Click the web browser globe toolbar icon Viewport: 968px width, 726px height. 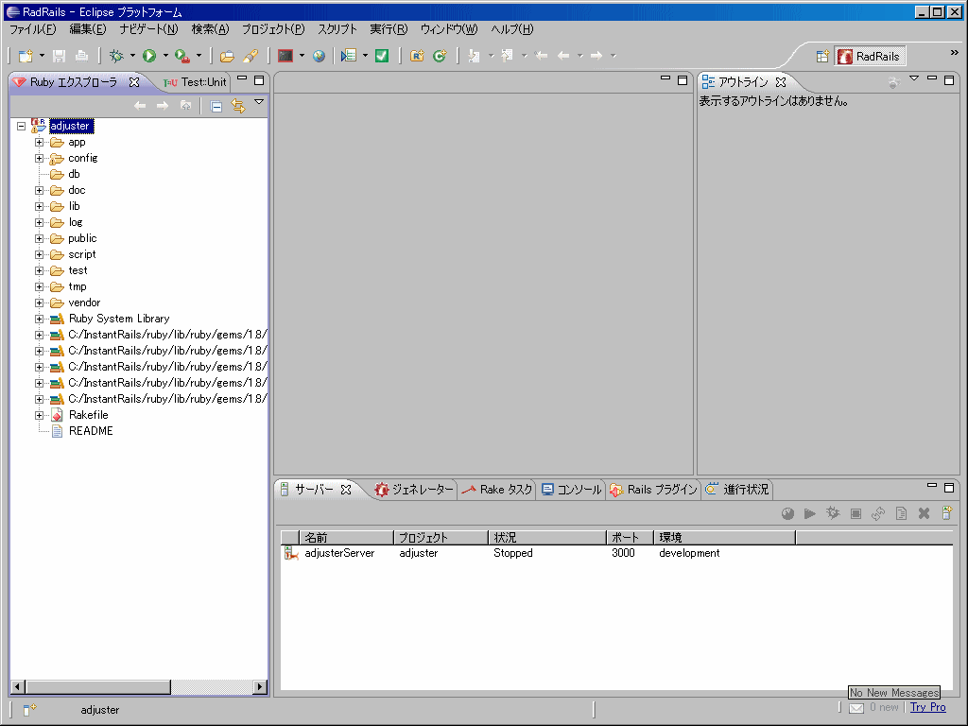[x=319, y=56]
